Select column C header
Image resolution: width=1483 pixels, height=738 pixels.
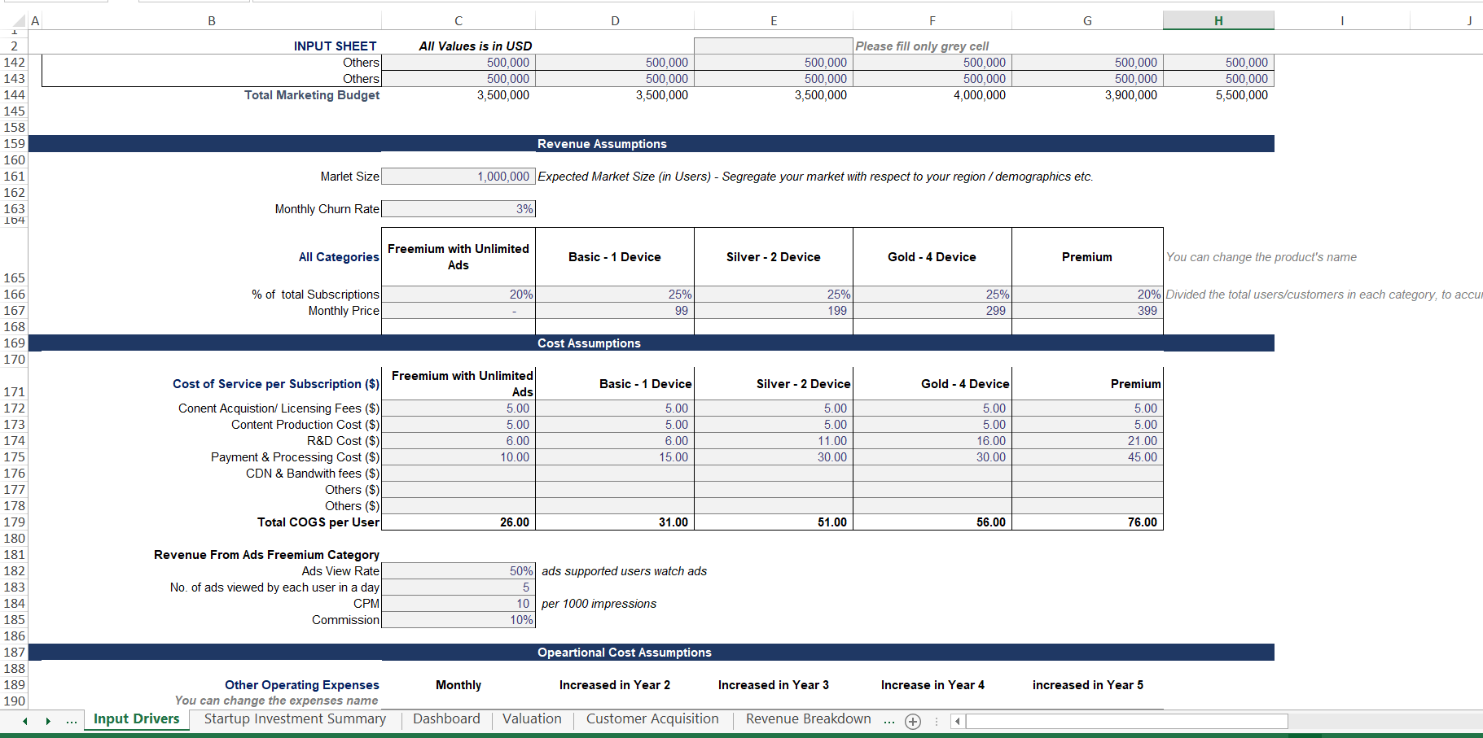459,21
